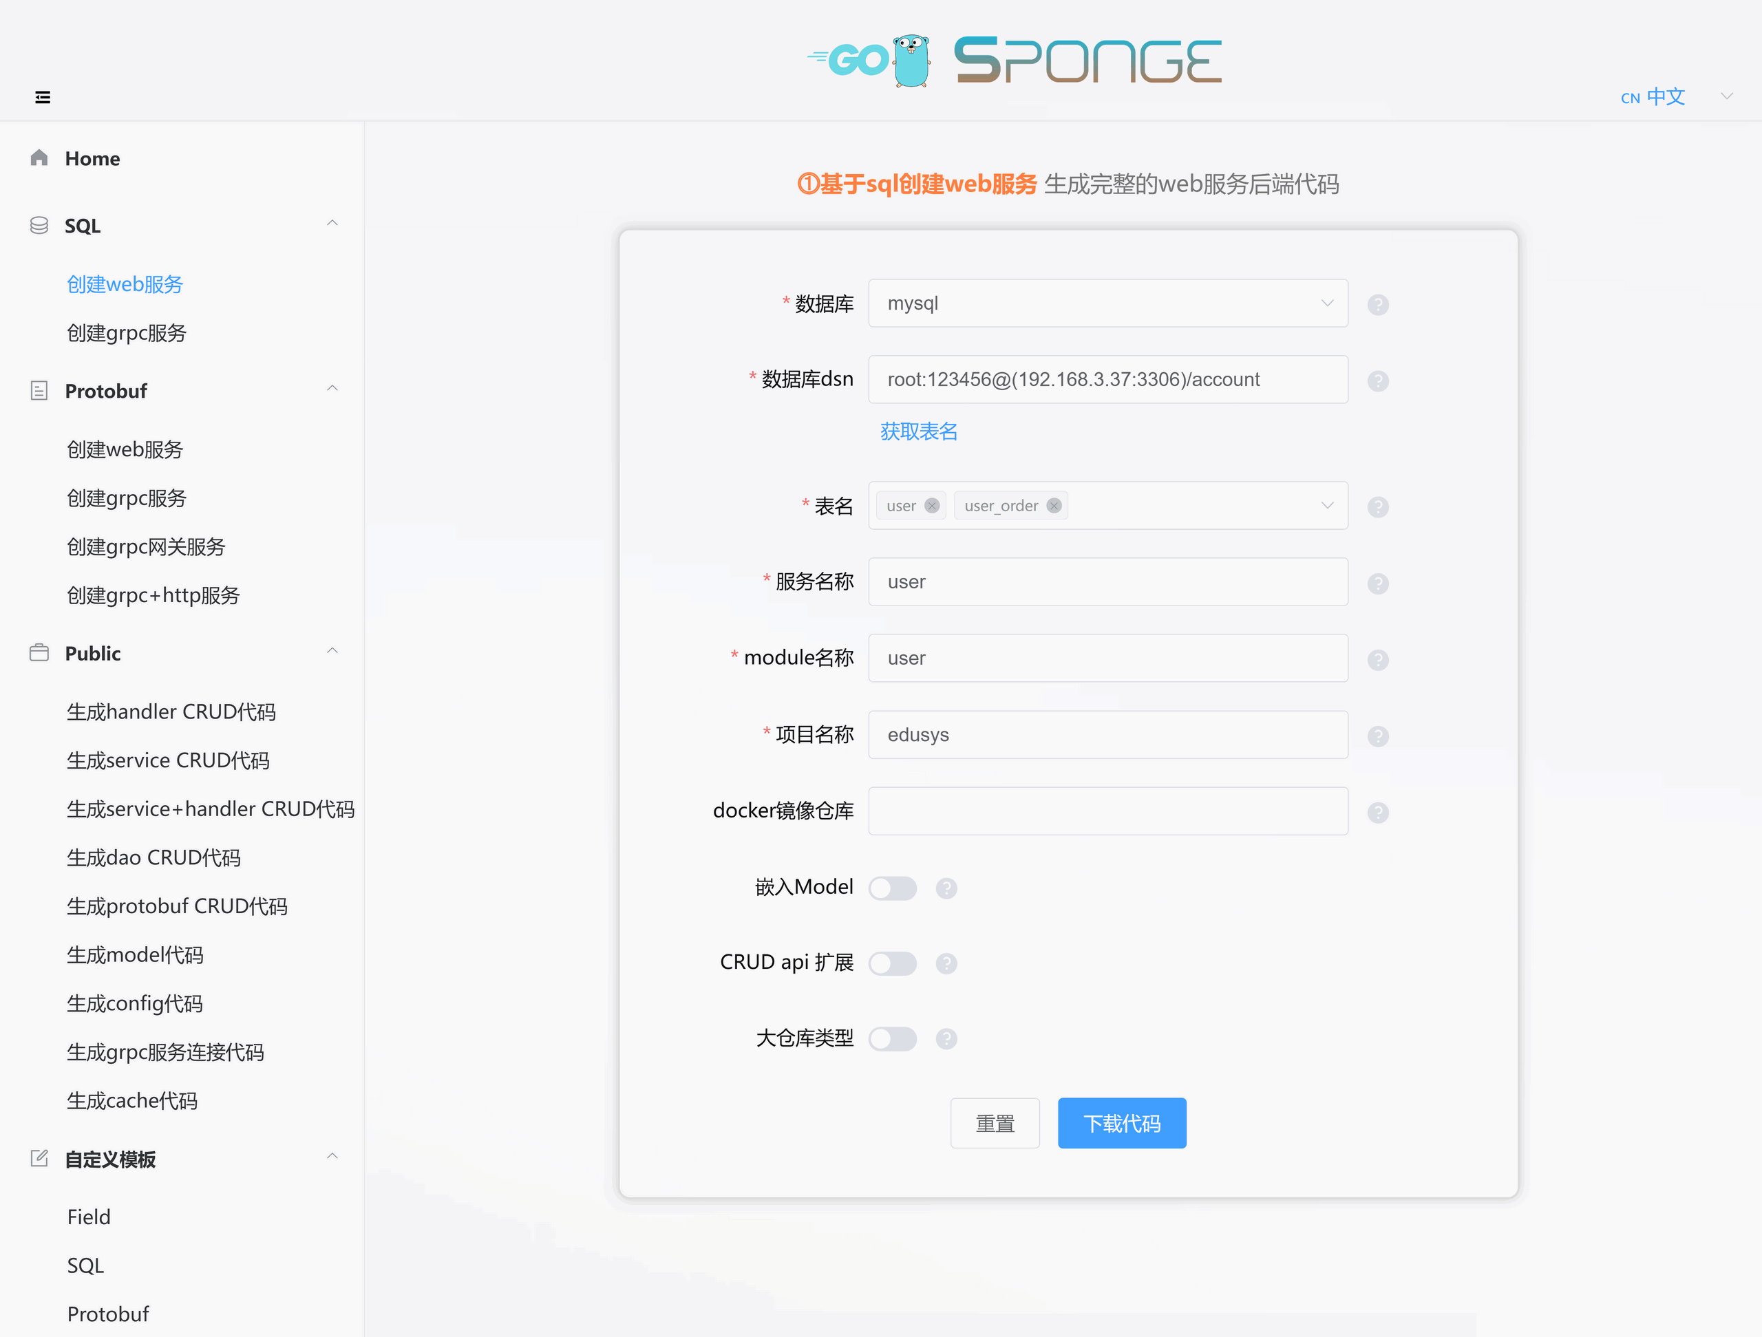The height and width of the screenshot is (1337, 1762).
Task: Open Protobuf 创建web服务 menu item
Action: pos(125,449)
